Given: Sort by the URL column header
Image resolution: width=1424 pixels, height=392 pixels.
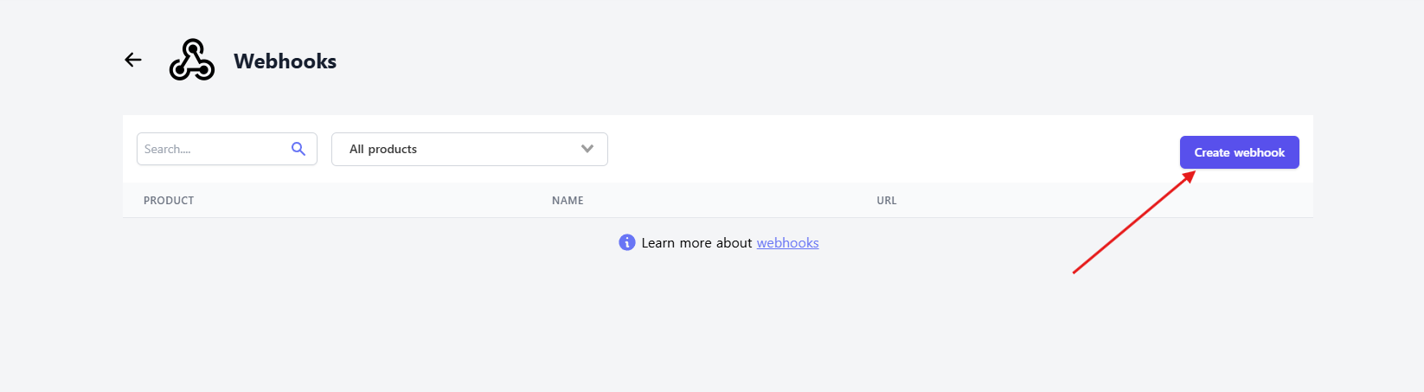Looking at the screenshot, I should point(886,201).
